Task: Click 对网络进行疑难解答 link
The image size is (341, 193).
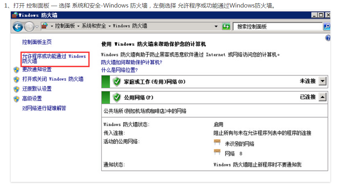Action: [x=44, y=108]
